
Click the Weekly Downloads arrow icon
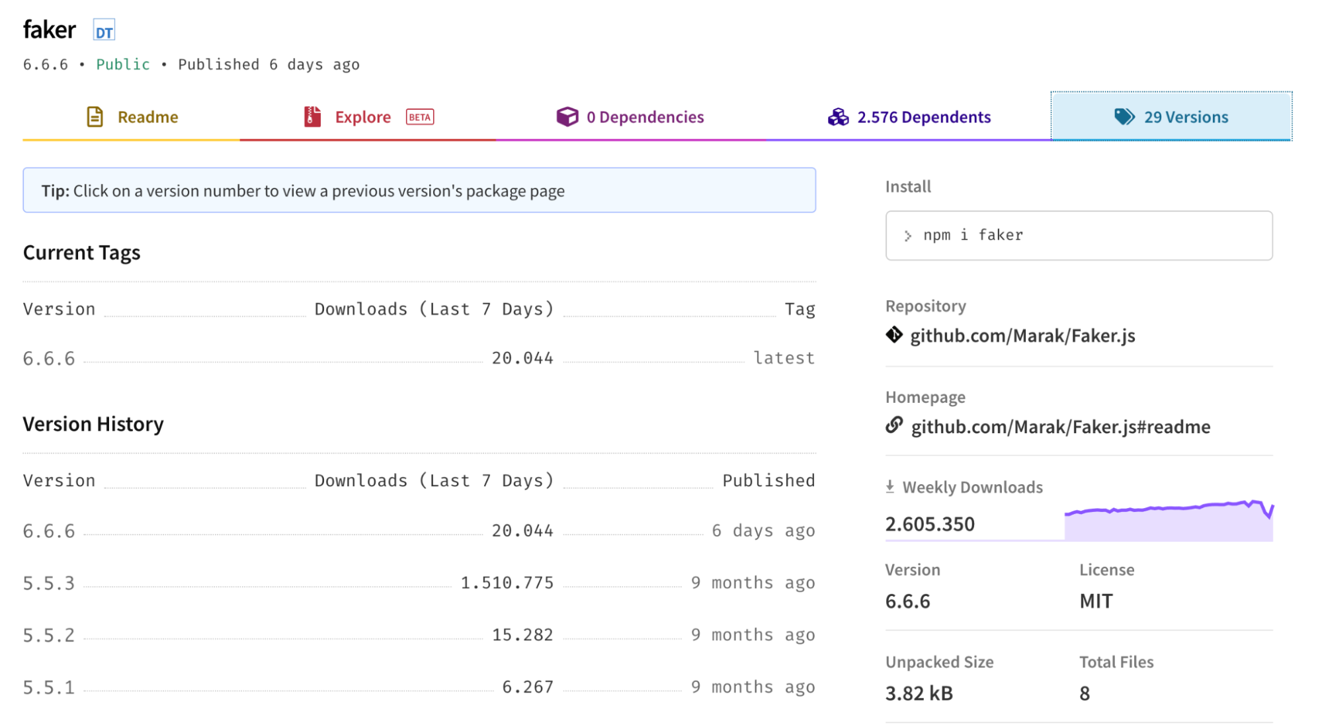coord(890,487)
